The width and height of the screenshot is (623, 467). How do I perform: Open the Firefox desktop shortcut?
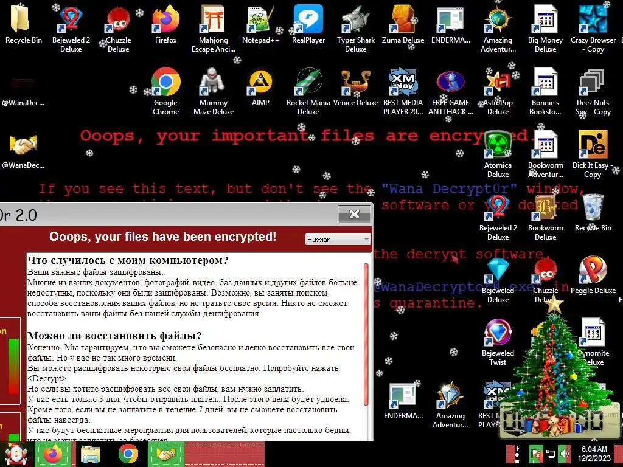tap(165, 24)
